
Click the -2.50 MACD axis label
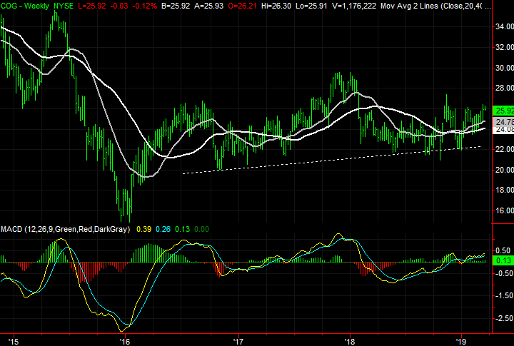coord(502,317)
